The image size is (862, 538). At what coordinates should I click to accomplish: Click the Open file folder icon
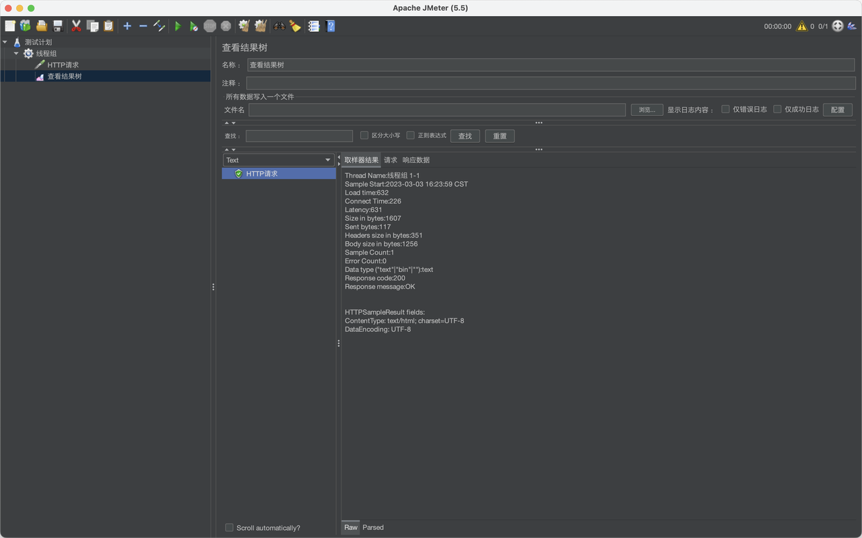click(42, 26)
